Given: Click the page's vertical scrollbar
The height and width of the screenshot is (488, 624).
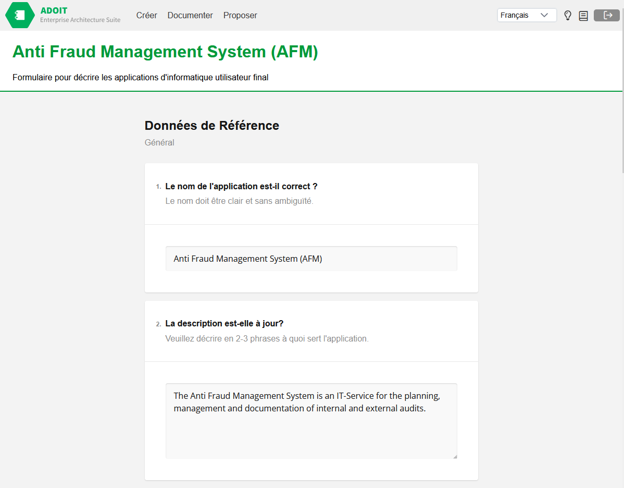Looking at the screenshot, I should pyautogui.click(x=622, y=104).
